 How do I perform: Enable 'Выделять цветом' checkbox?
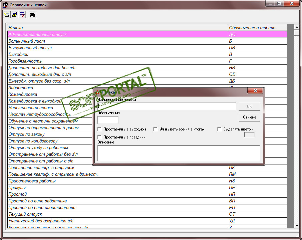[x=219, y=129]
